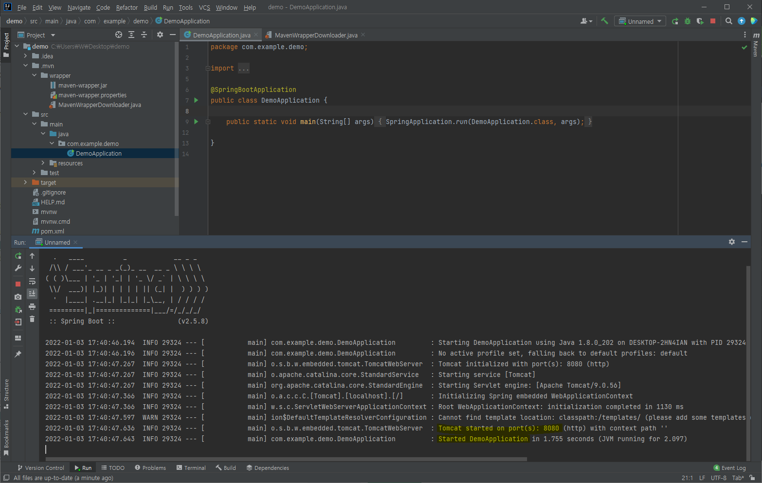Open the Unnamed run configuration dropdown
762x483 pixels.
click(640, 21)
